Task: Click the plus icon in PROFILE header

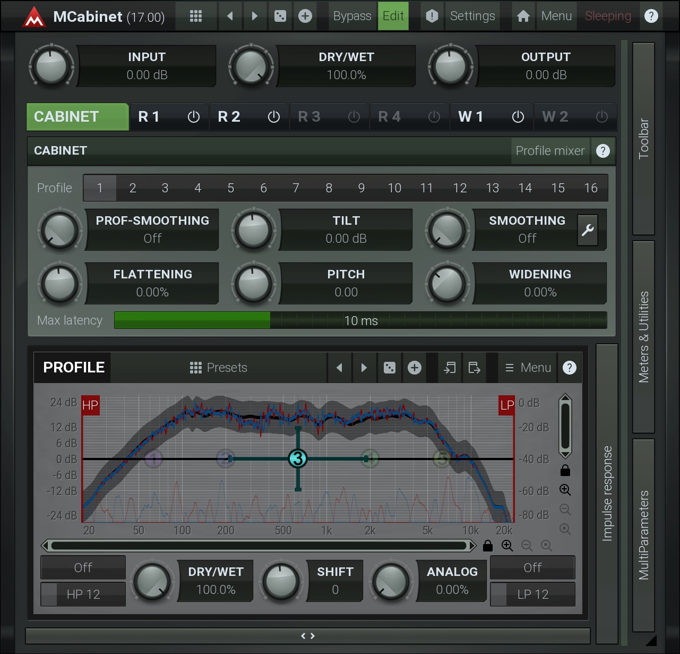Action: tap(415, 368)
